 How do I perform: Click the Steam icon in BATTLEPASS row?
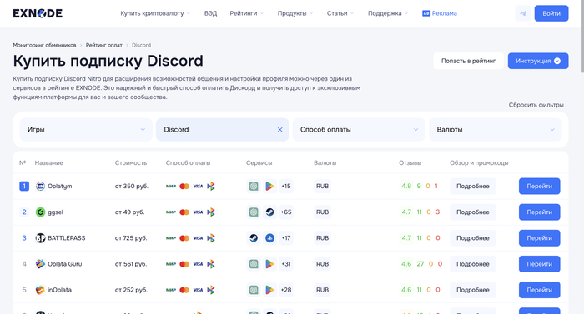(254, 238)
